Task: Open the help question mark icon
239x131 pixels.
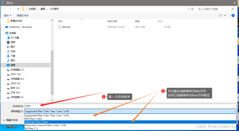Action: pyautogui.click(x=233, y=15)
